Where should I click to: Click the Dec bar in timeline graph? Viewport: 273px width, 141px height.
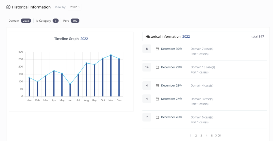click(x=119, y=77)
